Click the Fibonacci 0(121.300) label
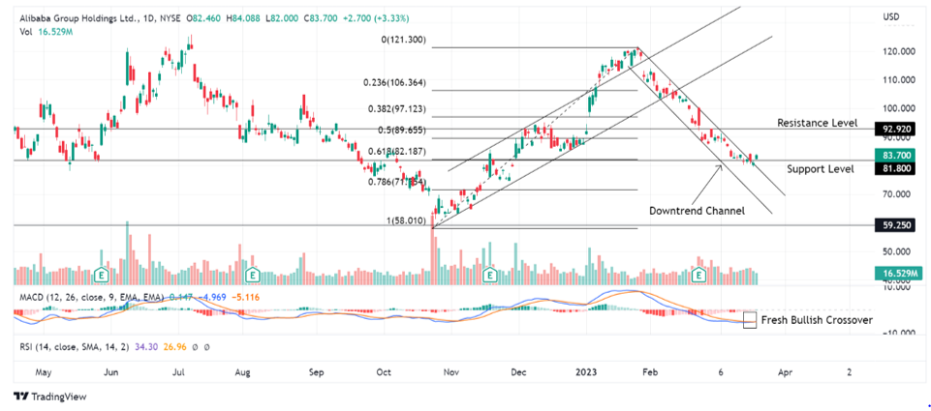The width and height of the screenshot is (931, 411). (403, 40)
